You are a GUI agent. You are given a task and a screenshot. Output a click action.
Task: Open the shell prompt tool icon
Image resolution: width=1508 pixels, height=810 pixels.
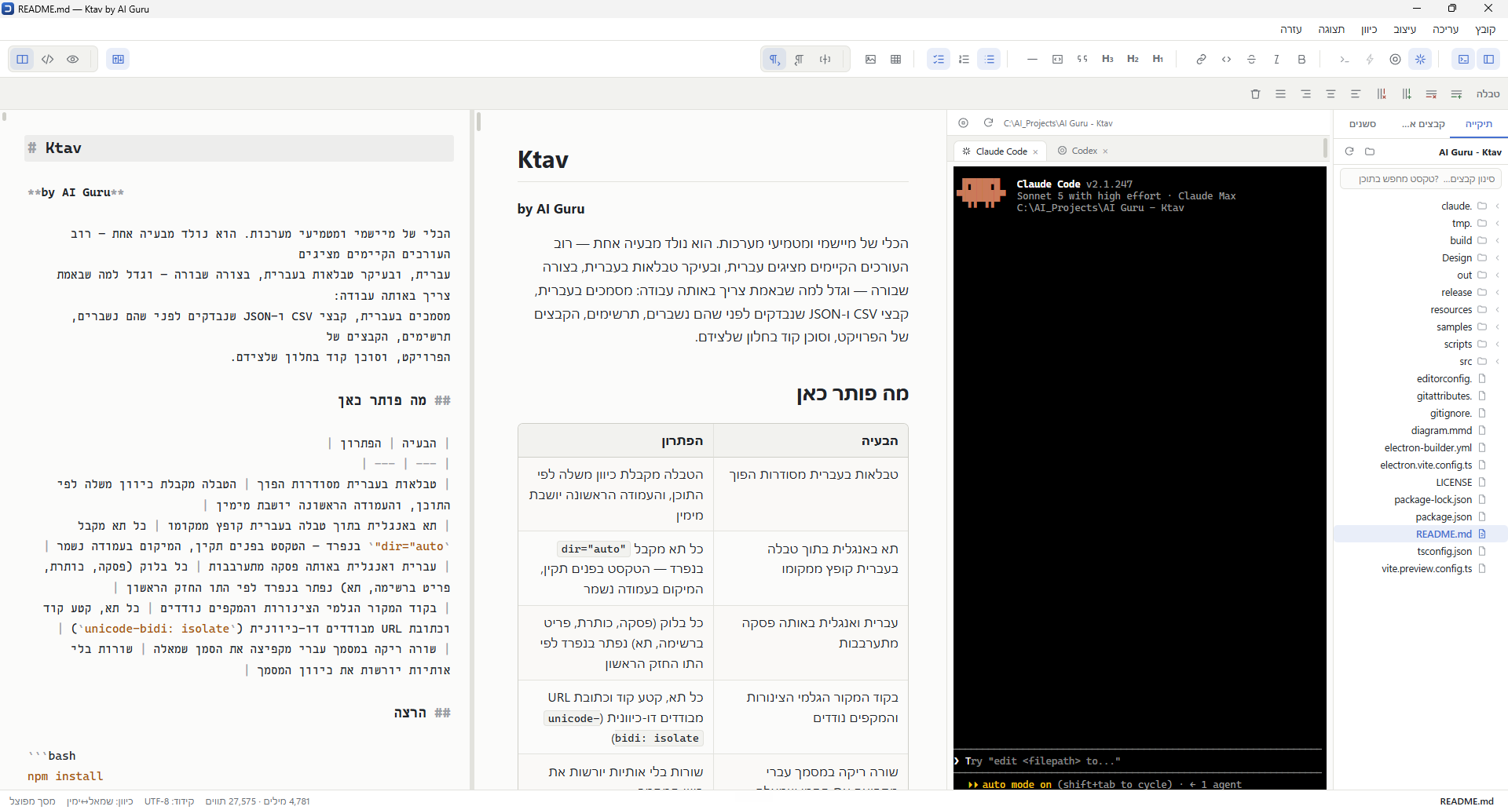click(x=1345, y=59)
